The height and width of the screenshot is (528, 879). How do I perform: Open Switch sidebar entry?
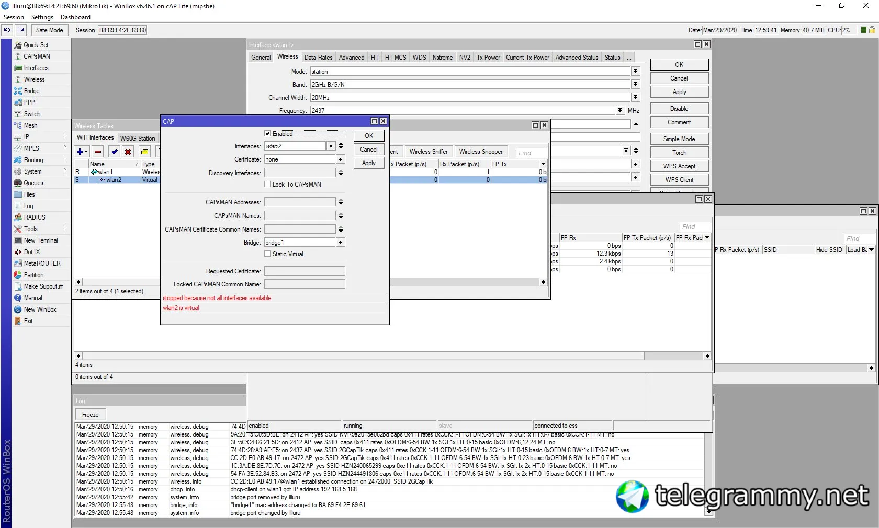point(32,114)
